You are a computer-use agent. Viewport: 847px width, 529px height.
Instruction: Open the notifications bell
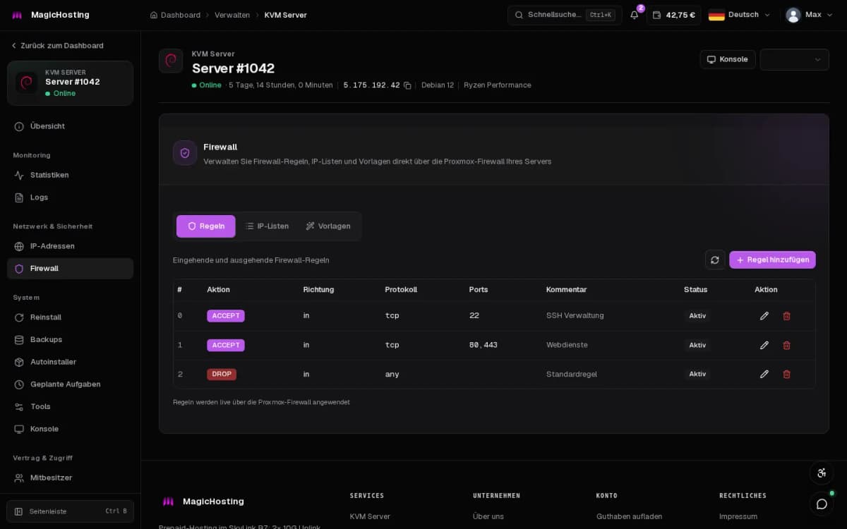click(635, 15)
